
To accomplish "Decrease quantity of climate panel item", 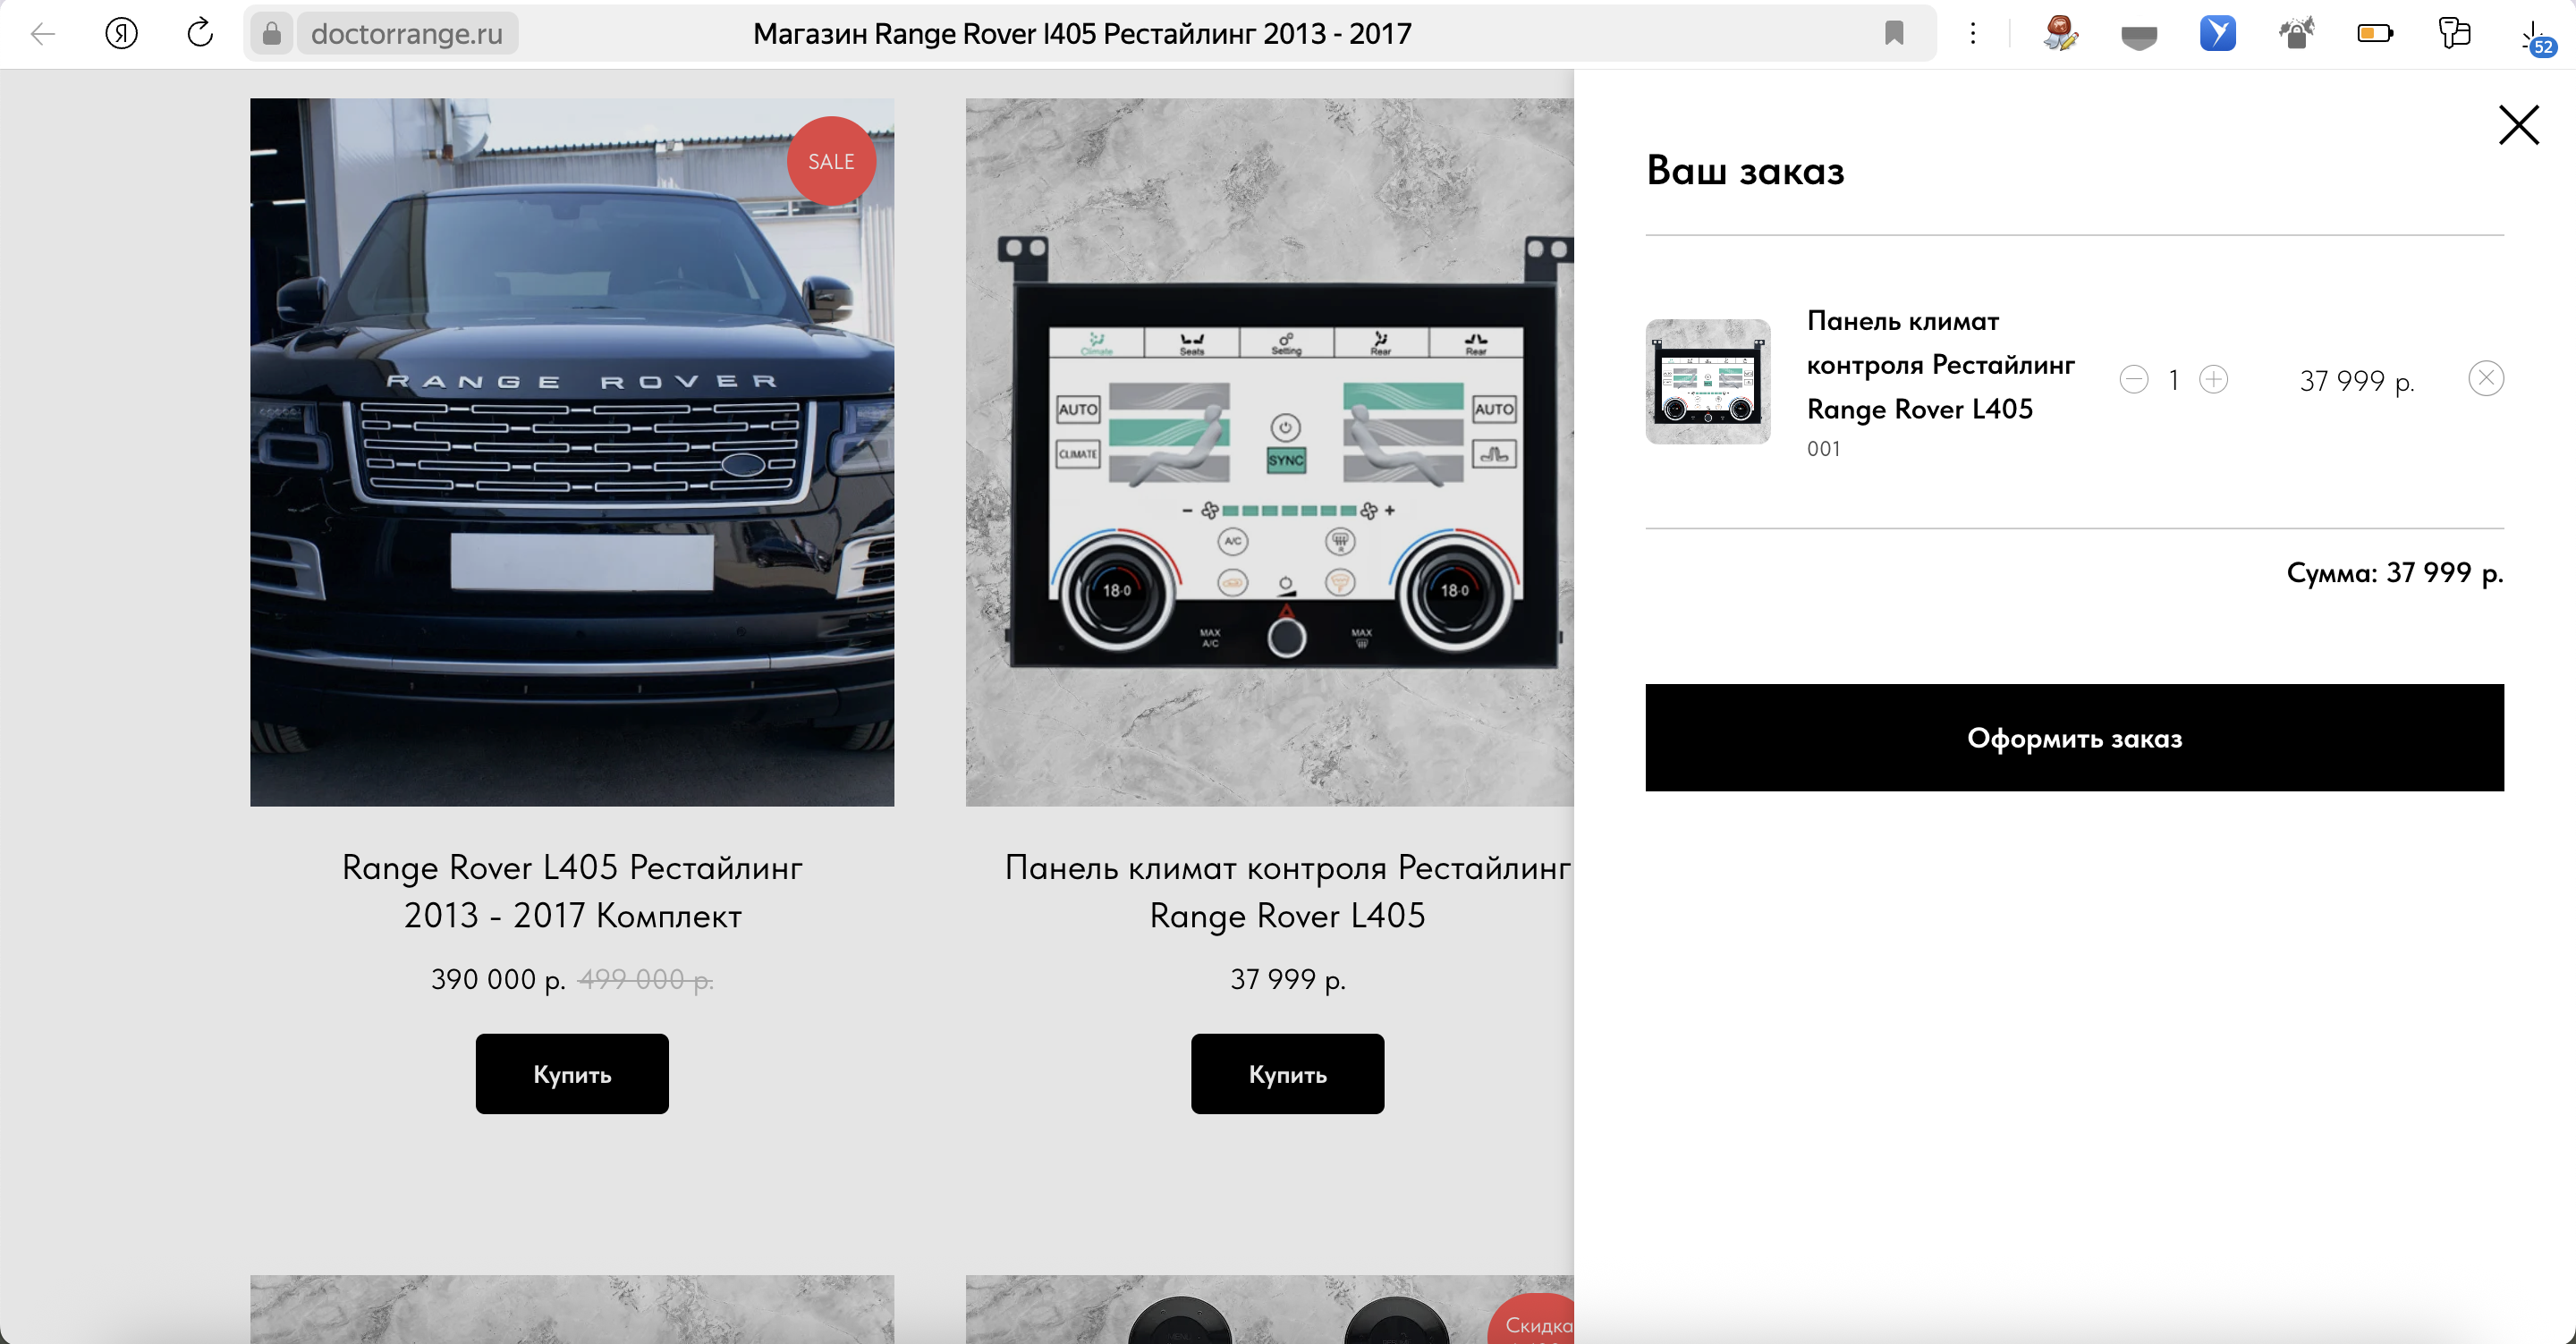I will (2133, 380).
